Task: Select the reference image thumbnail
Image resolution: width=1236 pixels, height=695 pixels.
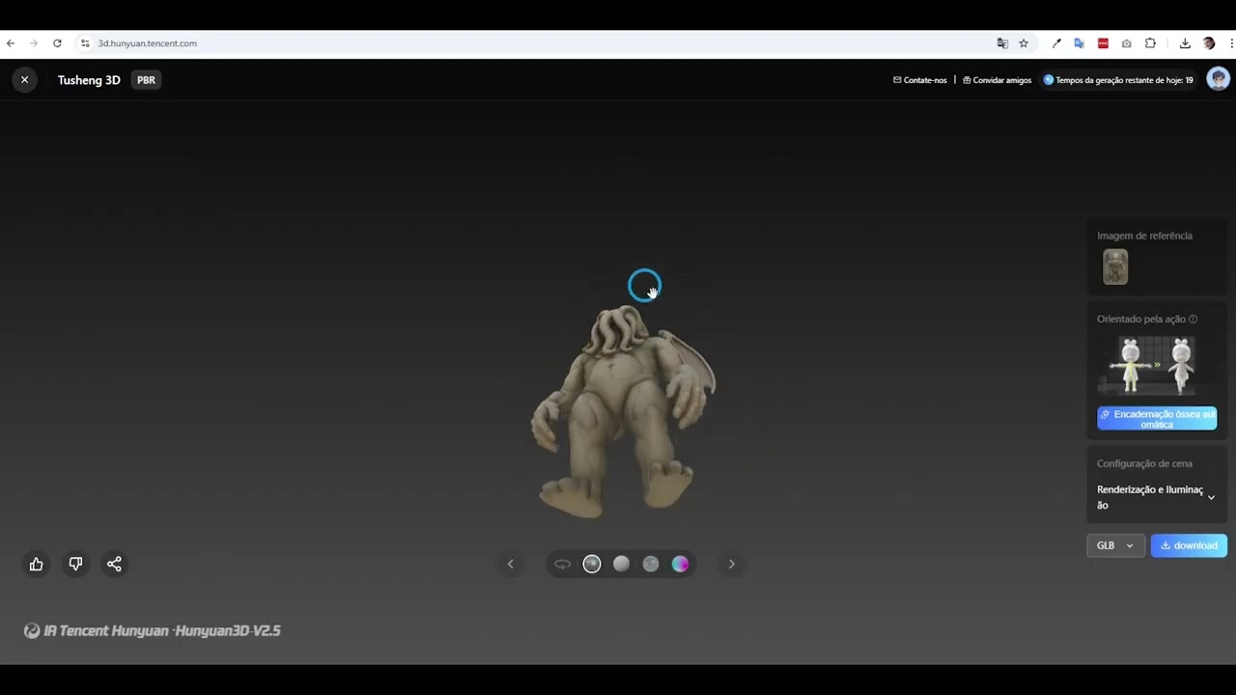Action: click(1115, 267)
